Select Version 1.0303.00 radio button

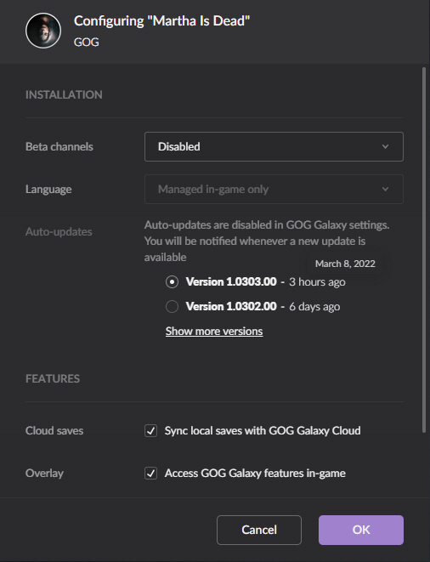click(172, 281)
